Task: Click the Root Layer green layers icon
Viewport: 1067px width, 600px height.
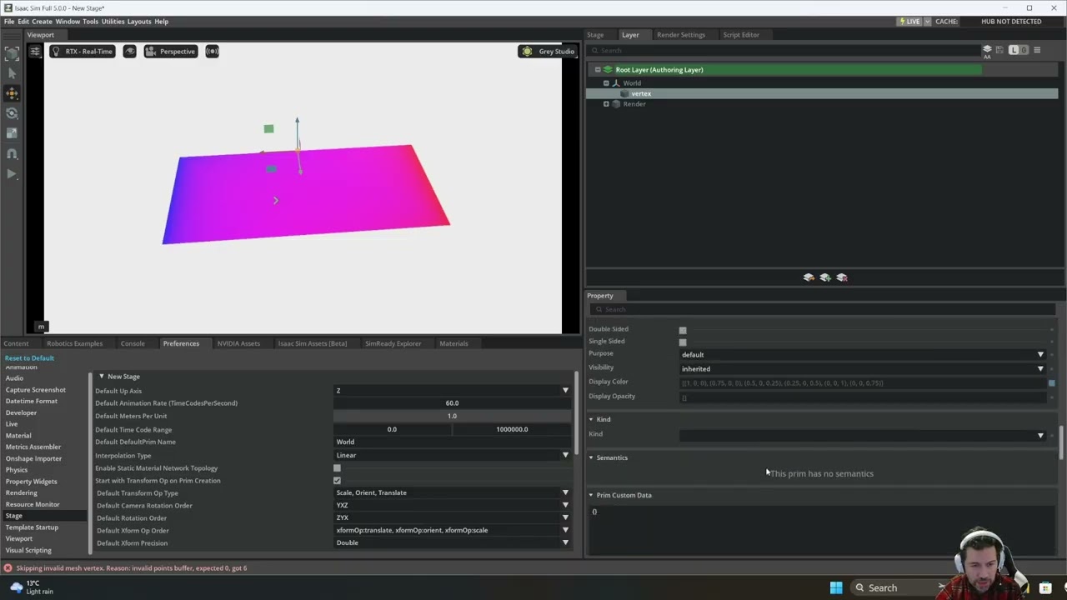Action: [x=608, y=70]
